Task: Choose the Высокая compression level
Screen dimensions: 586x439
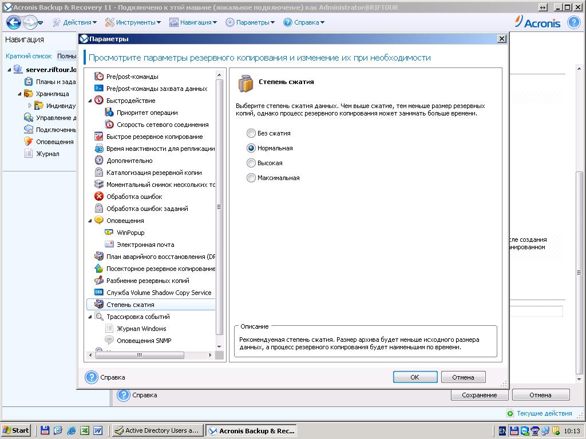Action: (x=251, y=163)
